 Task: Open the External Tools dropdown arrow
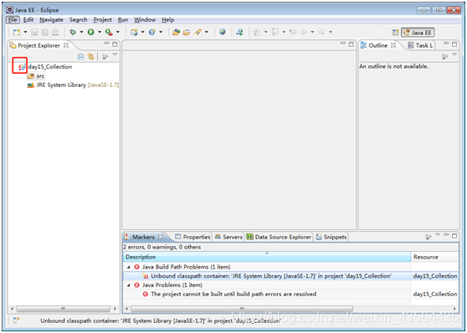pyautogui.click(x=118, y=32)
